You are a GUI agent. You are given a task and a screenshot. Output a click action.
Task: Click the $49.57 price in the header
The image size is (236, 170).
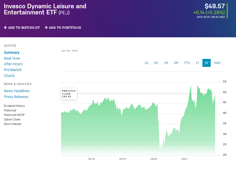click(215, 6)
